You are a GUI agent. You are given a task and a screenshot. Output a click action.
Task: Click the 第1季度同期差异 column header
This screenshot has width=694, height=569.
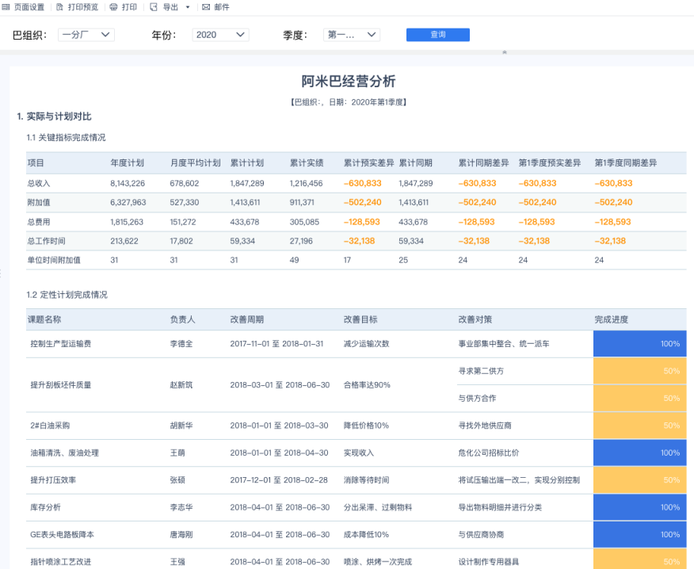tap(625, 163)
